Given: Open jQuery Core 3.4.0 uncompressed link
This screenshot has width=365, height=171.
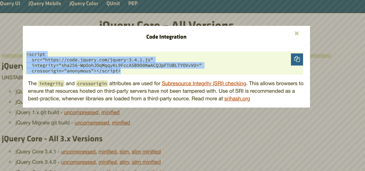Looking at the screenshot, I should pos(79,162).
